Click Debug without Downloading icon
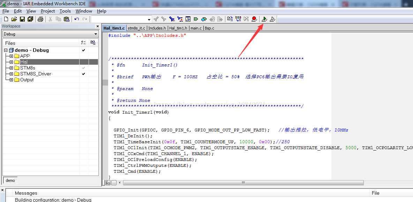The height and width of the screenshot is (202, 413). pos(273,19)
